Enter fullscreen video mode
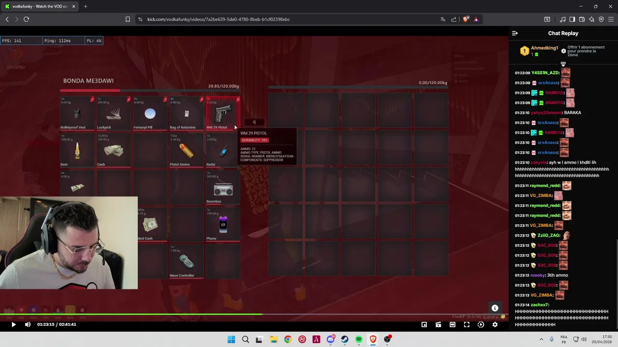Image resolution: width=618 pixels, height=347 pixels. [x=466, y=325]
